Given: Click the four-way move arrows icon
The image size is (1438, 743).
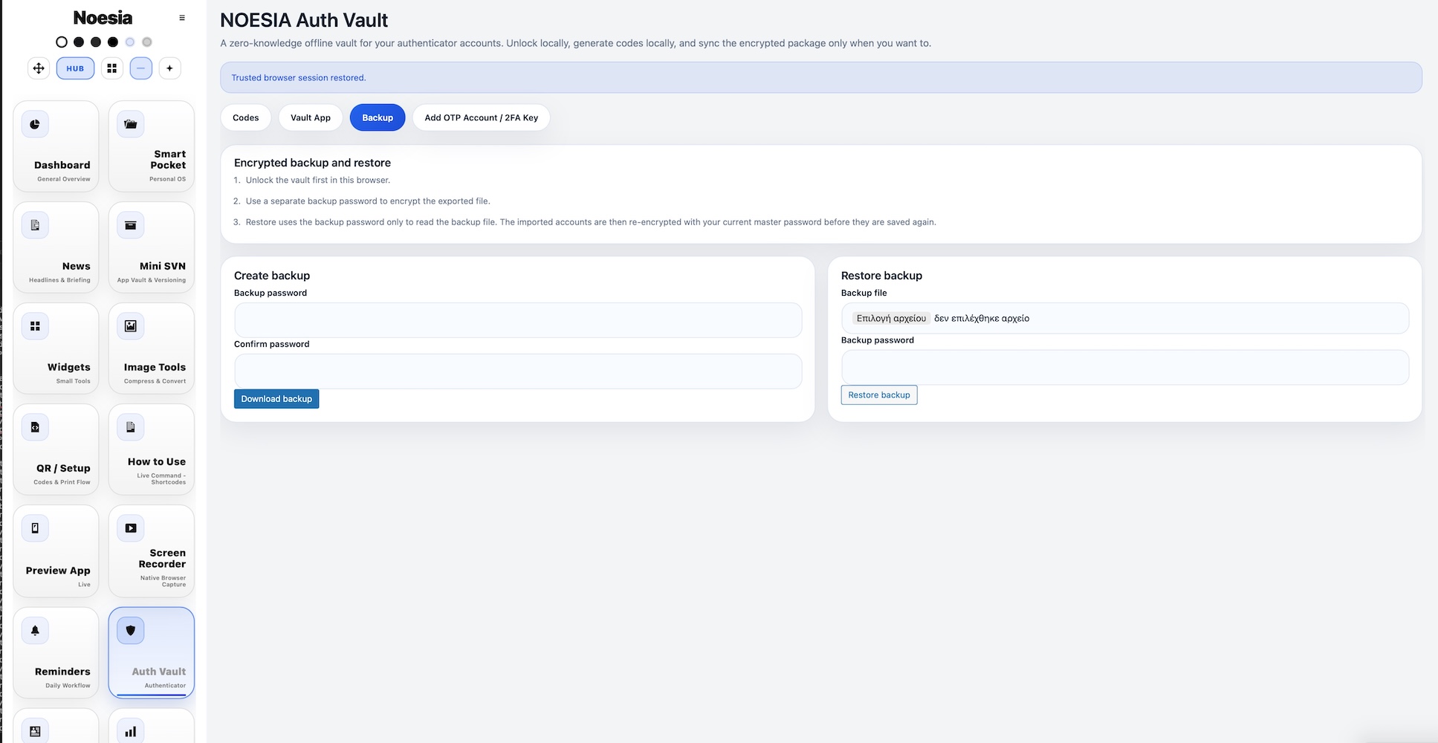Looking at the screenshot, I should point(39,68).
